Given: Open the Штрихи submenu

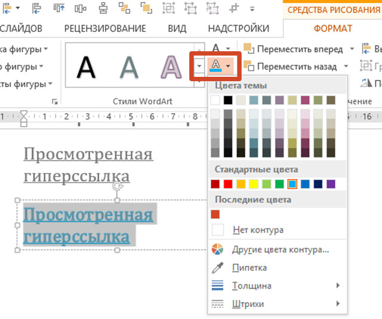Looking at the screenshot, I should 278,304.
